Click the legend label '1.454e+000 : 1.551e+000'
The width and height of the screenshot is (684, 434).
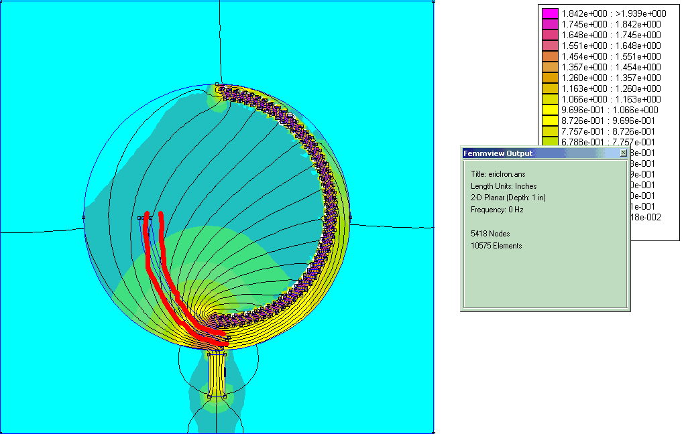coord(611,56)
